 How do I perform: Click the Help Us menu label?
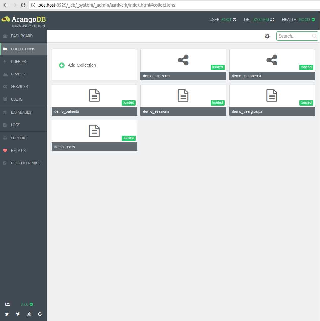pyautogui.click(x=18, y=150)
